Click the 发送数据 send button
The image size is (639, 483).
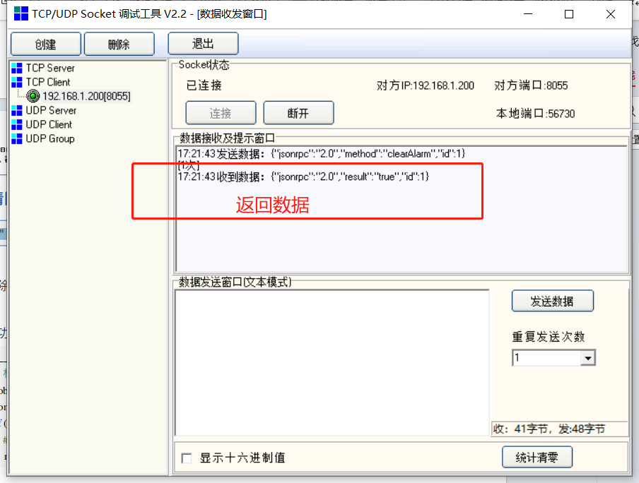pyautogui.click(x=552, y=302)
